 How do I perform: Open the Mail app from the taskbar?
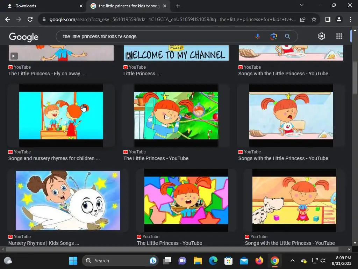(x=244, y=261)
